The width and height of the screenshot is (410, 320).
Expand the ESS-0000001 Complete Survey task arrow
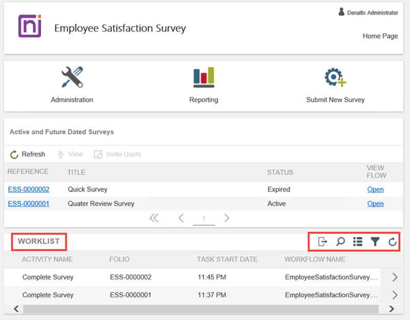pyautogui.click(x=395, y=295)
